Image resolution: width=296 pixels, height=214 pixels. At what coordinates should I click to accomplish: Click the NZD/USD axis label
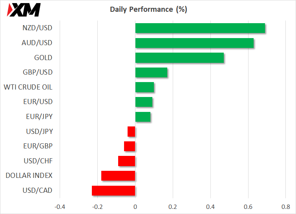click(37, 28)
